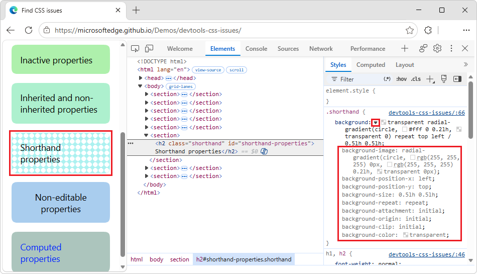The height and width of the screenshot is (274, 477).
Task: Select html in the breadcrumb
Action: (136, 259)
